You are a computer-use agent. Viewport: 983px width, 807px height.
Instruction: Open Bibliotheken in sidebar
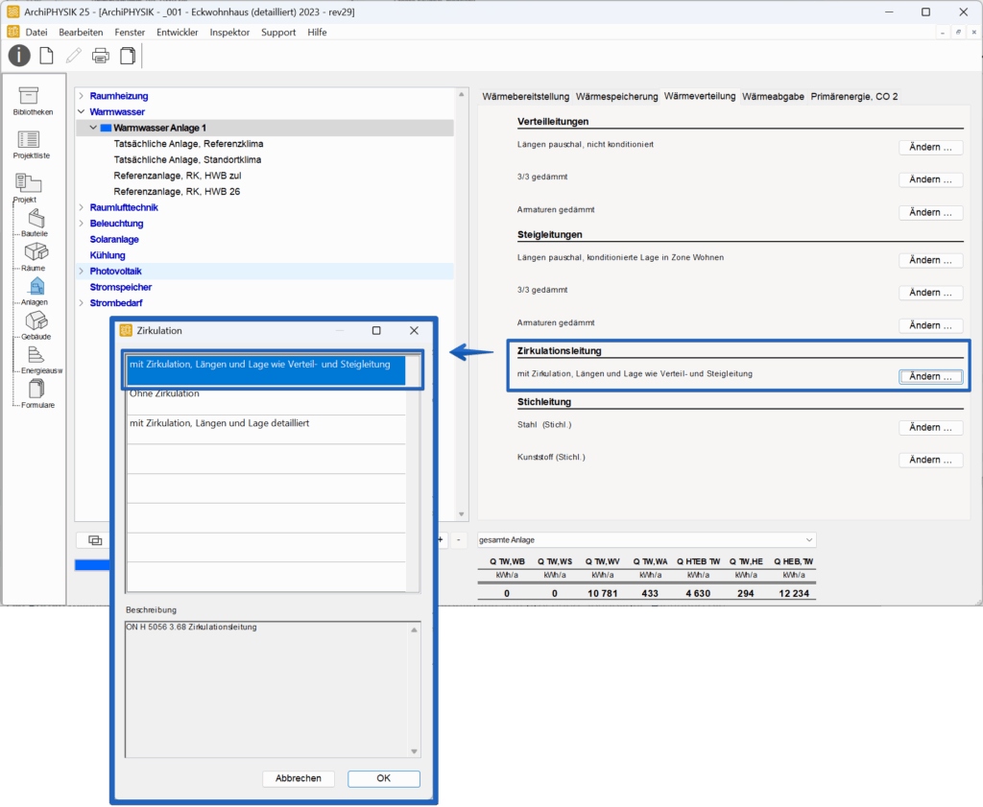click(32, 101)
